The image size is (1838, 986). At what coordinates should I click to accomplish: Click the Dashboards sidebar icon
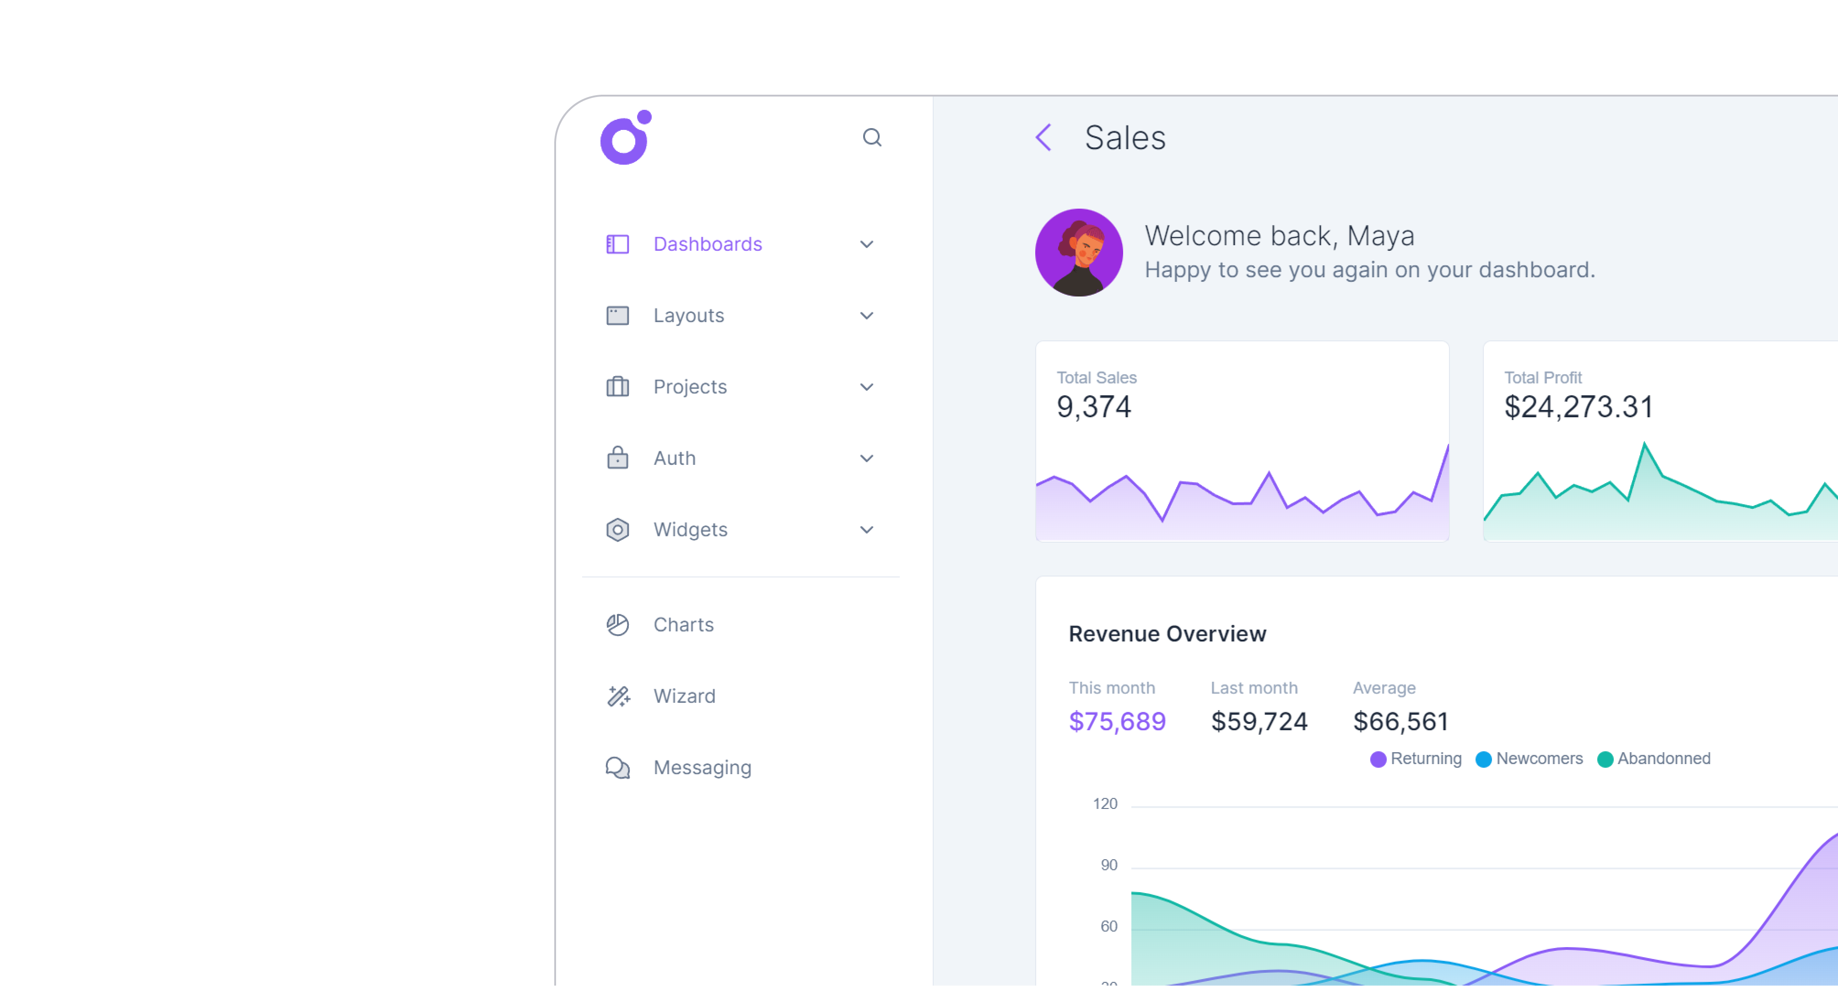pos(617,245)
